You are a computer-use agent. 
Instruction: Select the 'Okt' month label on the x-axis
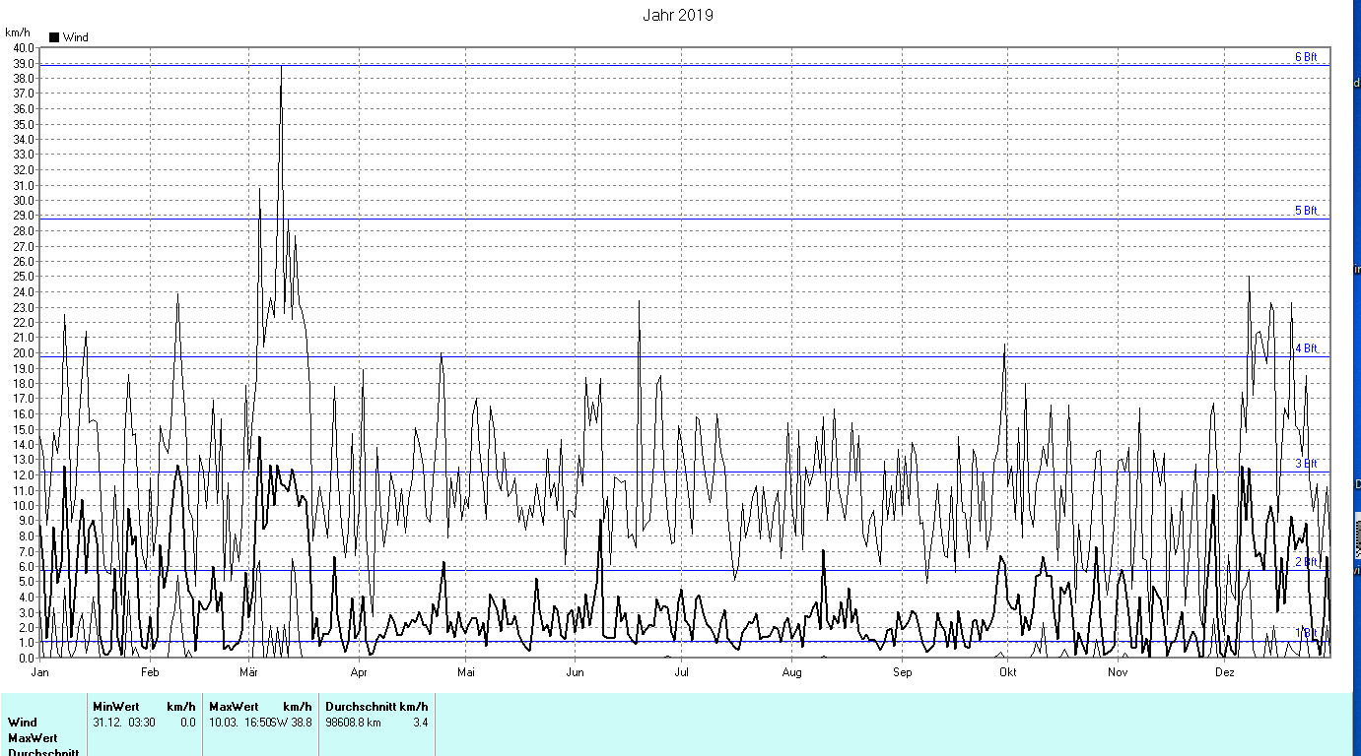[1007, 673]
